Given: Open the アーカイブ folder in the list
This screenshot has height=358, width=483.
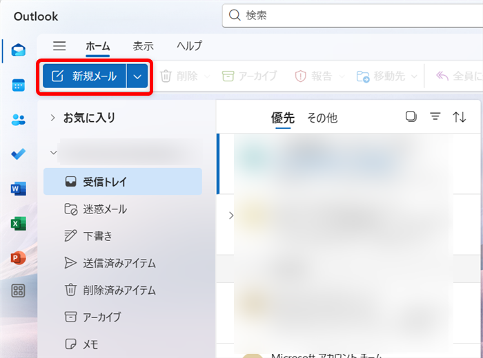Looking at the screenshot, I should pyautogui.click(x=123, y=317).
